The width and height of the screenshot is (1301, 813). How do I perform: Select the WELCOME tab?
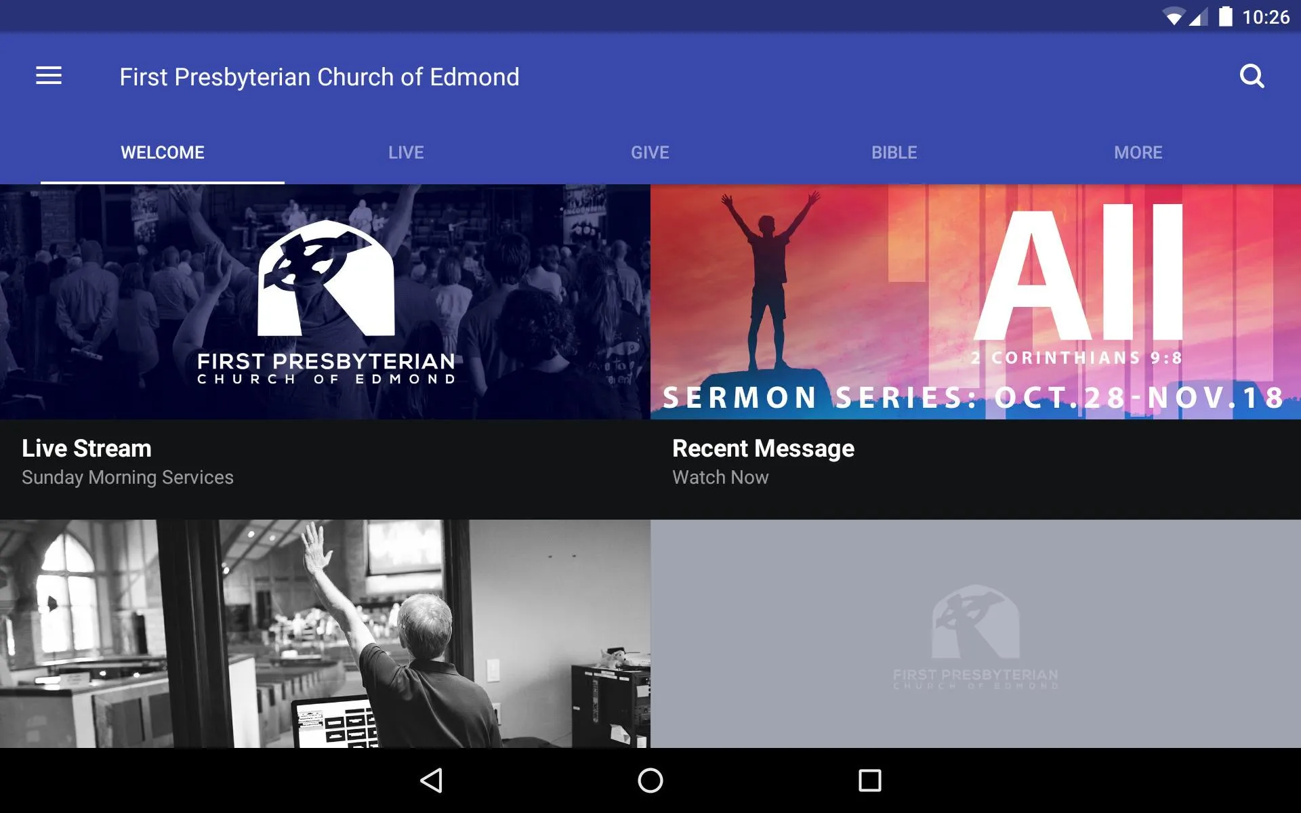tap(162, 152)
